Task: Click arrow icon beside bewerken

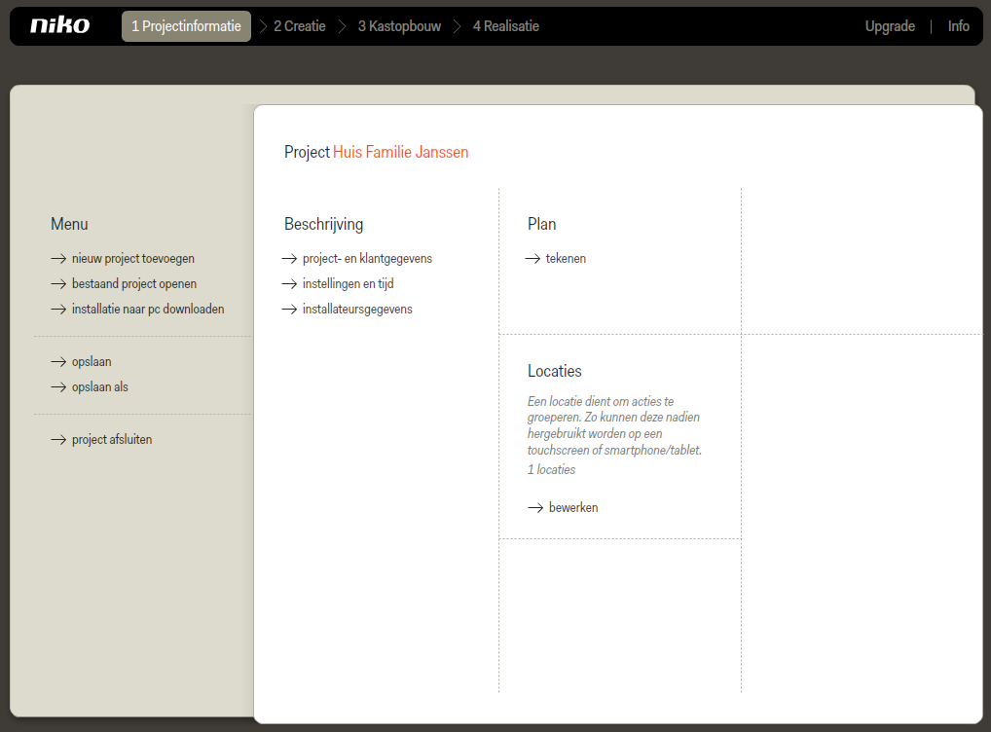Action: 535,507
